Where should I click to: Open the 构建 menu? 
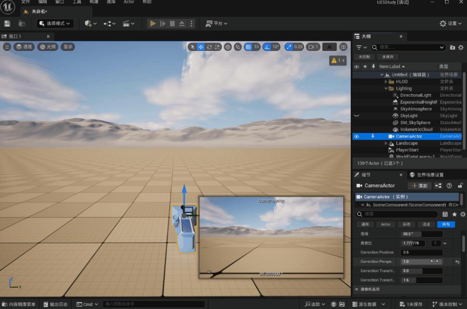click(93, 2)
